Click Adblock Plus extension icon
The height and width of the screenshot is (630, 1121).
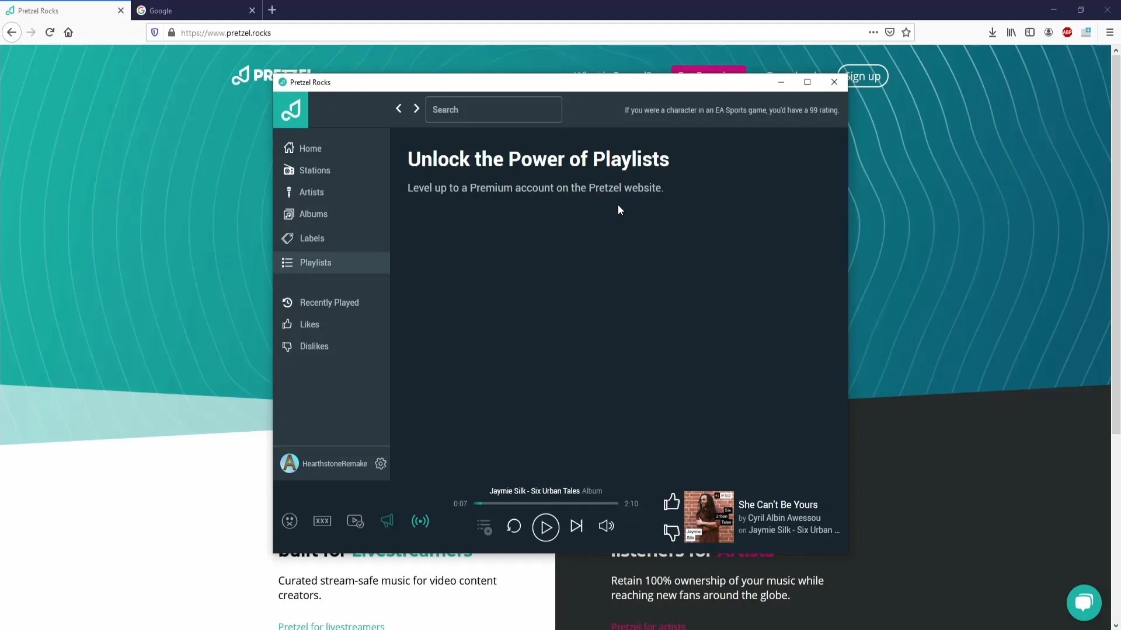click(1067, 33)
